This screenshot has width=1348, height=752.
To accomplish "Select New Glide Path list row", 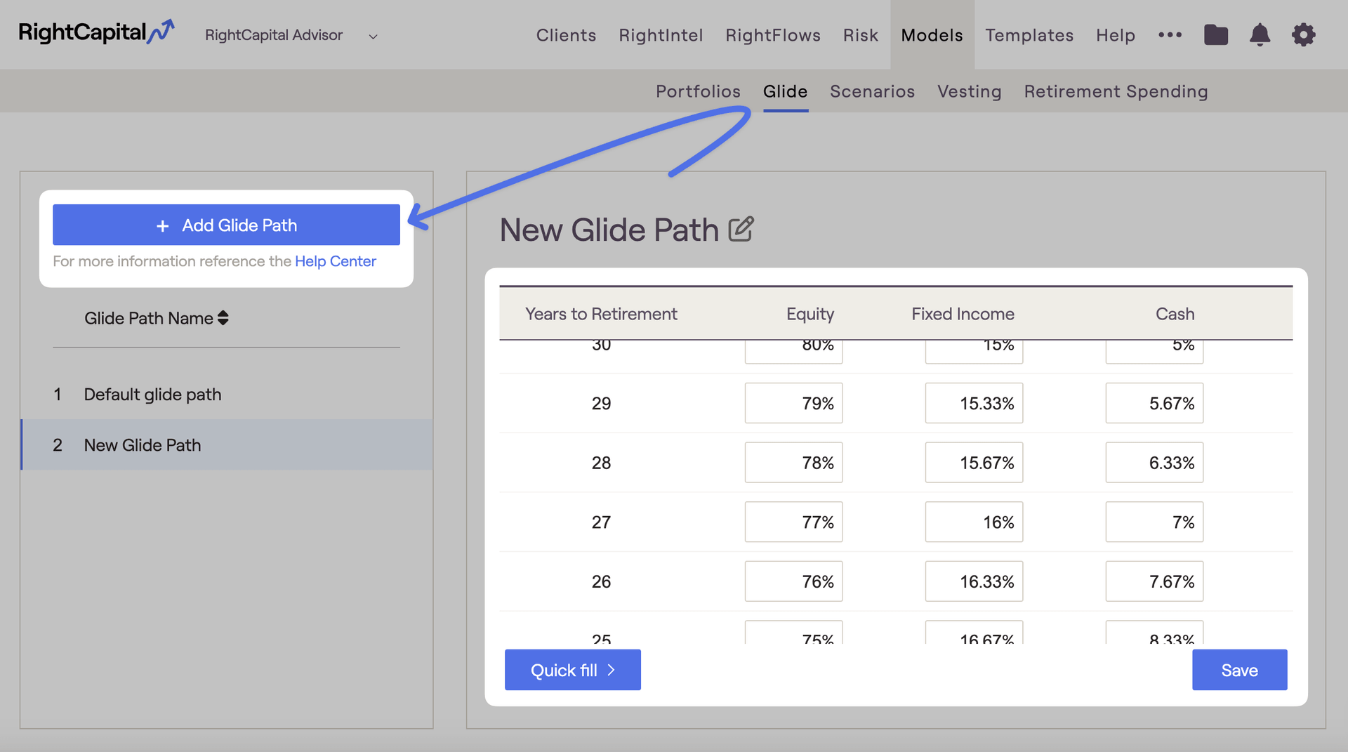I will click(x=227, y=445).
